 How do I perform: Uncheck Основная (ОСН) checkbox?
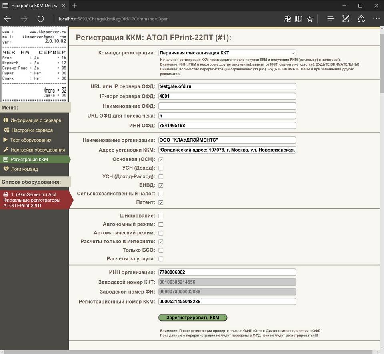[161, 160]
